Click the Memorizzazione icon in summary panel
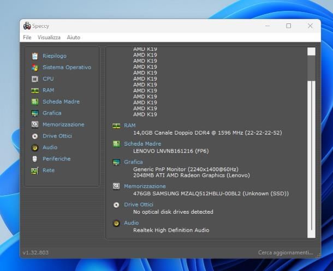The height and width of the screenshot is (271, 333). tap(116, 186)
